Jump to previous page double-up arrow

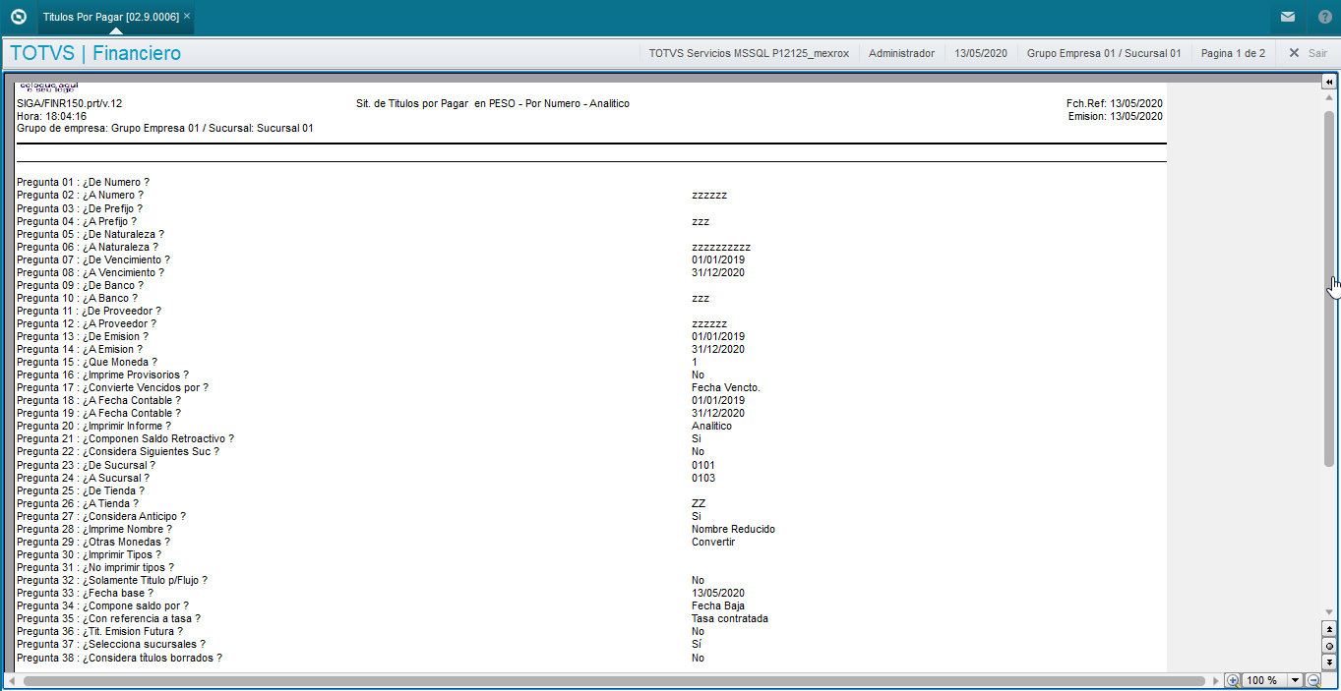pos(1329,628)
